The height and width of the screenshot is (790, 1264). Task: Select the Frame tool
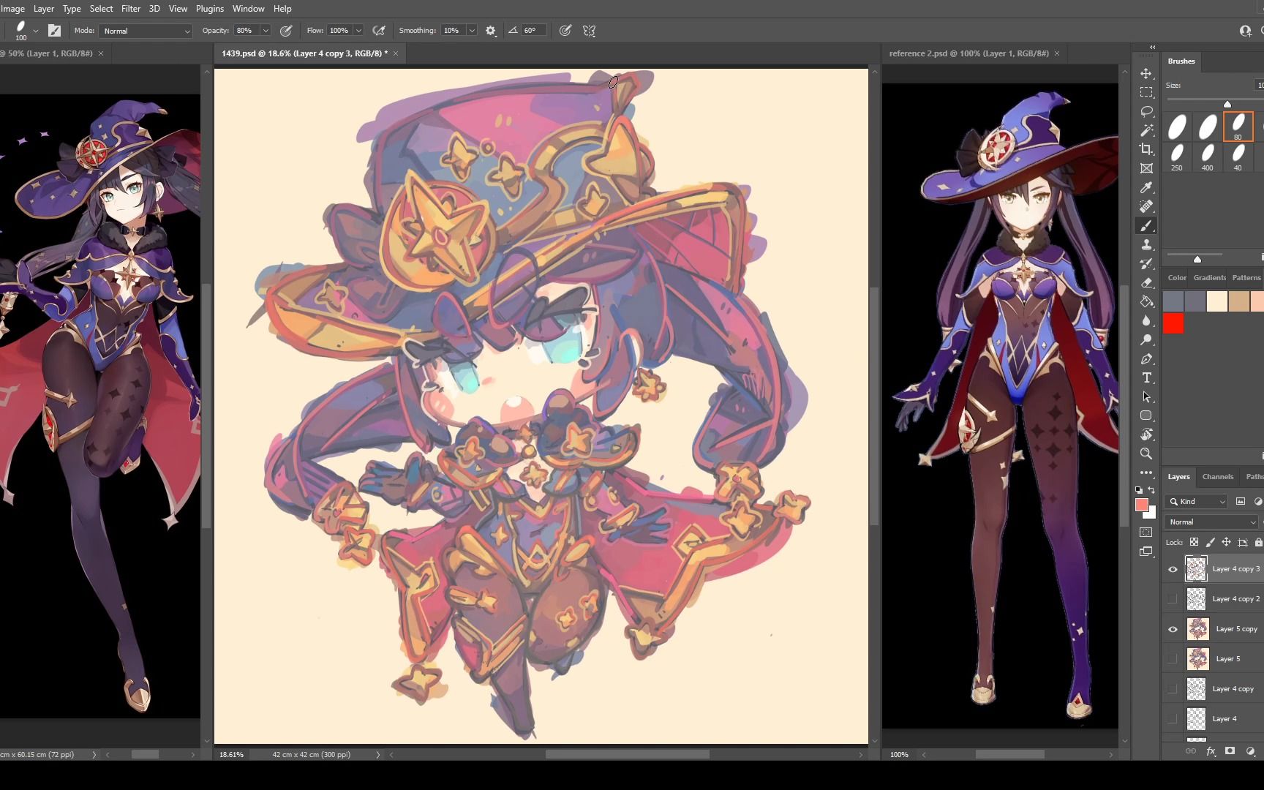tap(1146, 168)
